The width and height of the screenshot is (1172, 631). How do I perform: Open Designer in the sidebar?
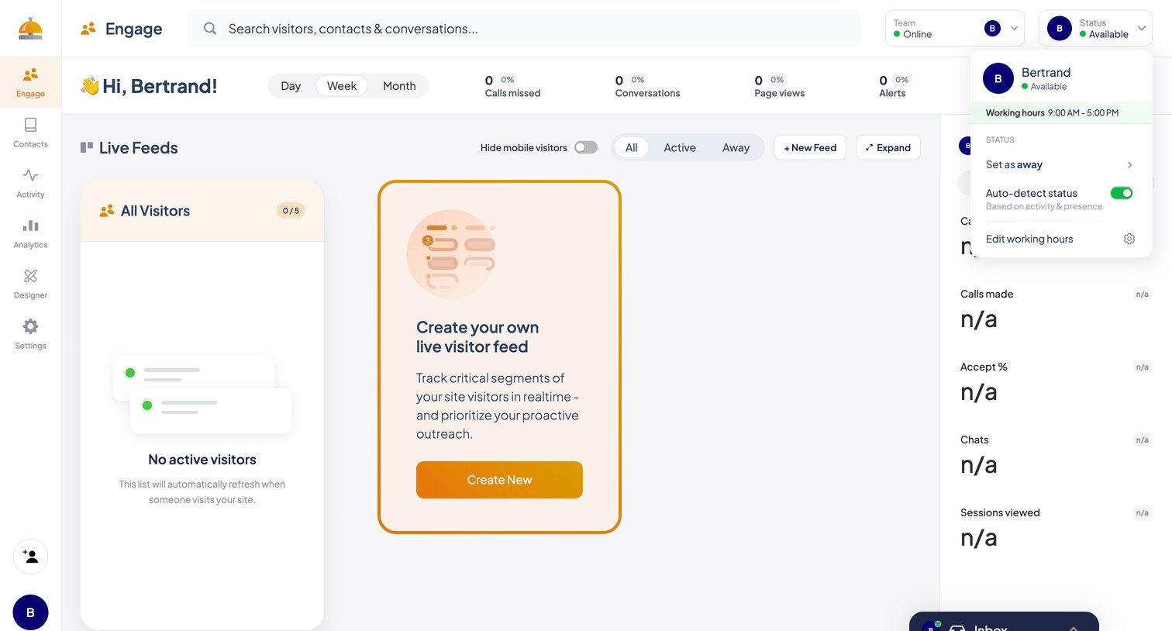(30, 284)
